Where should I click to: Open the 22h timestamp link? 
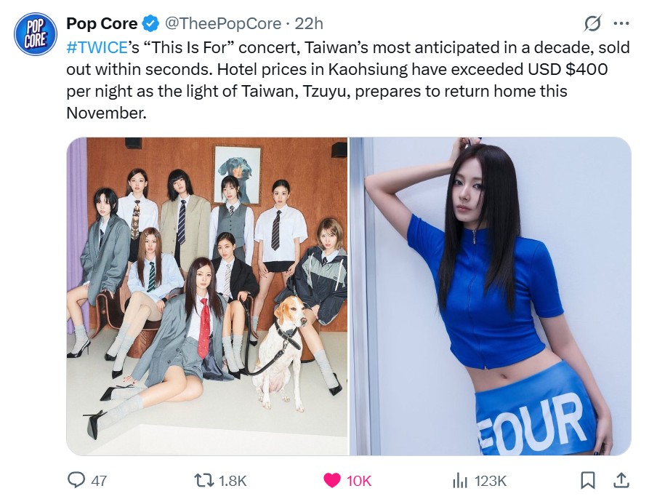pyautogui.click(x=309, y=23)
